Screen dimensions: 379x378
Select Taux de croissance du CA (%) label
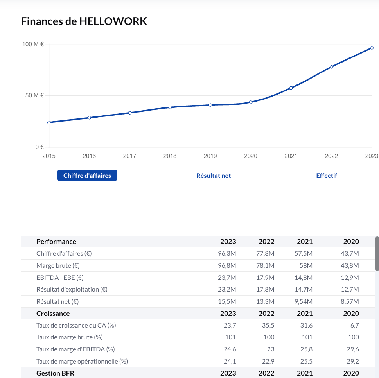76,325
